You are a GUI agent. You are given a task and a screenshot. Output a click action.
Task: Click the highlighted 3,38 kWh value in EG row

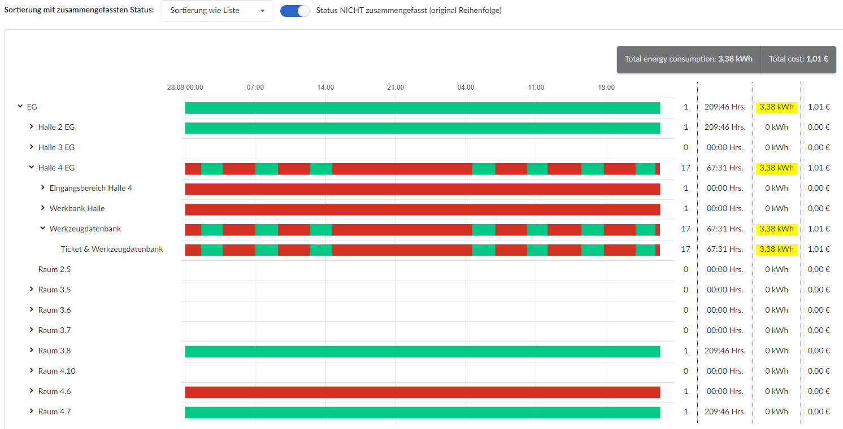coord(776,107)
